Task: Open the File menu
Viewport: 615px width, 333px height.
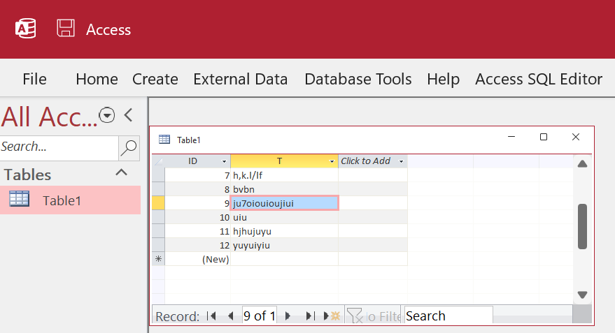Action: click(x=34, y=79)
